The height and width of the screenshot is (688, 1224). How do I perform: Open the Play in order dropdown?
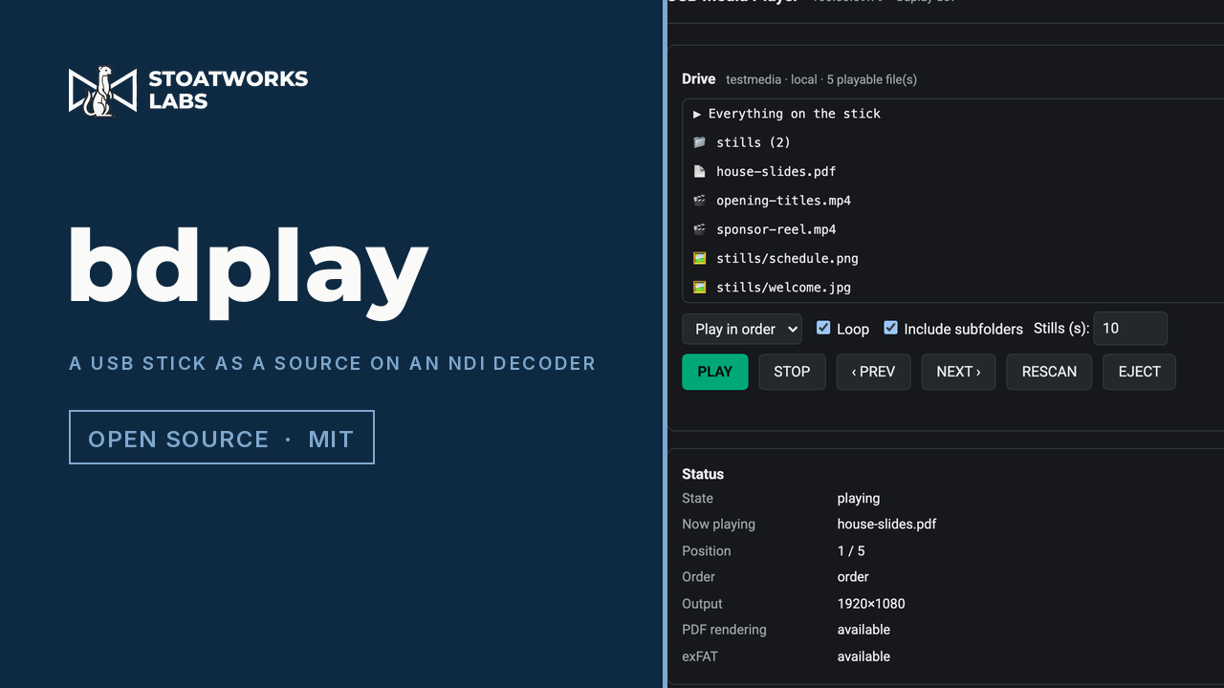click(742, 329)
